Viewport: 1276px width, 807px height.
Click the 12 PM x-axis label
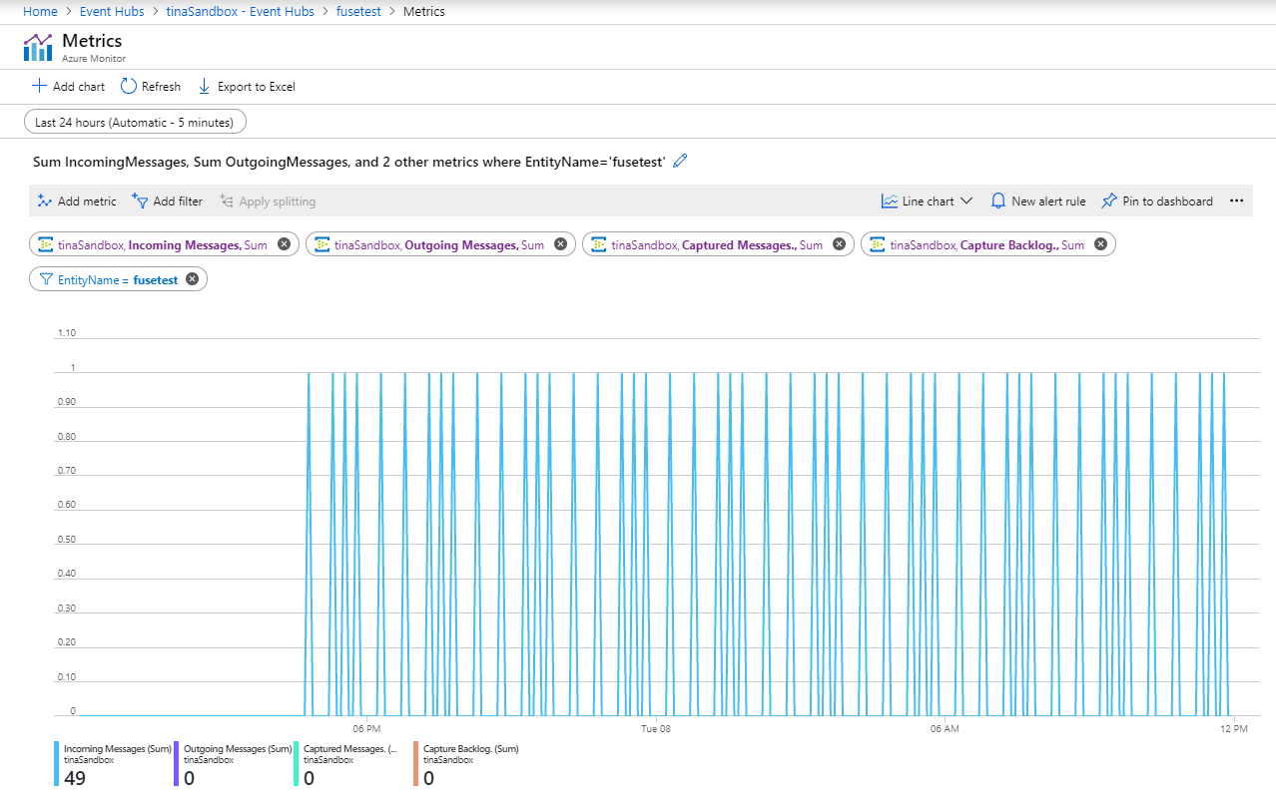coord(1234,729)
